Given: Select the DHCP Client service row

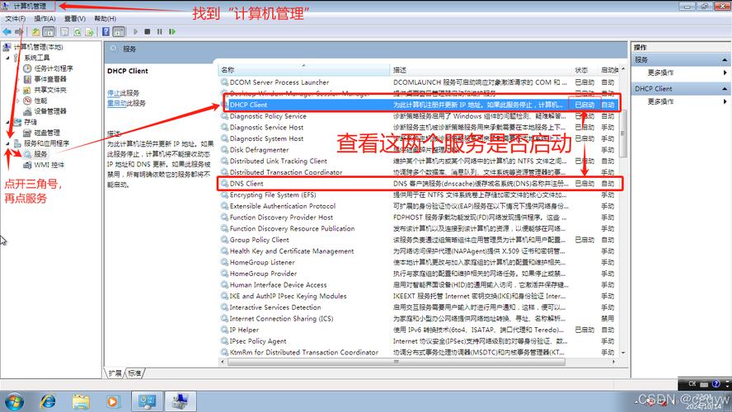Looking at the screenshot, I should click(x=420, y=105).
